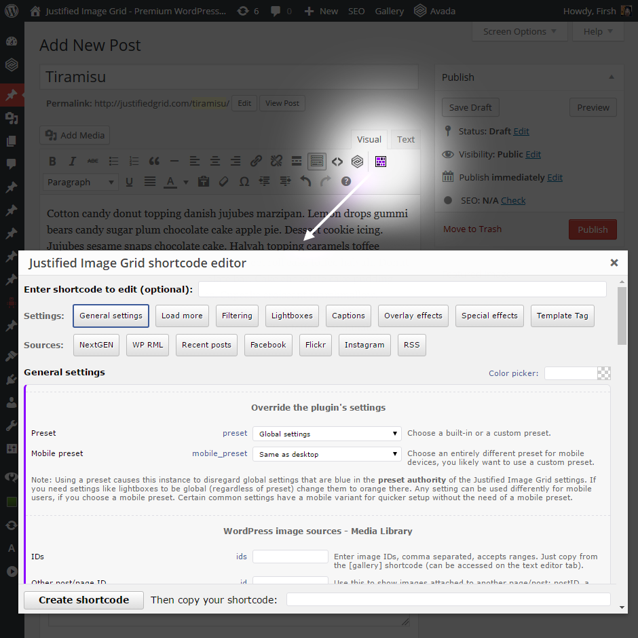Click the Color picker swatch field
The image size is (638, 638).
578,373
